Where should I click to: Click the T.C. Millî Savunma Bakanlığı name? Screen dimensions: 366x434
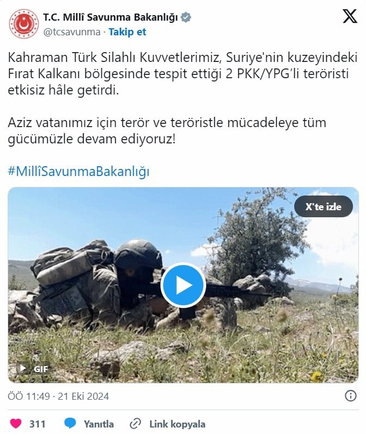click(x=110, y=17)
